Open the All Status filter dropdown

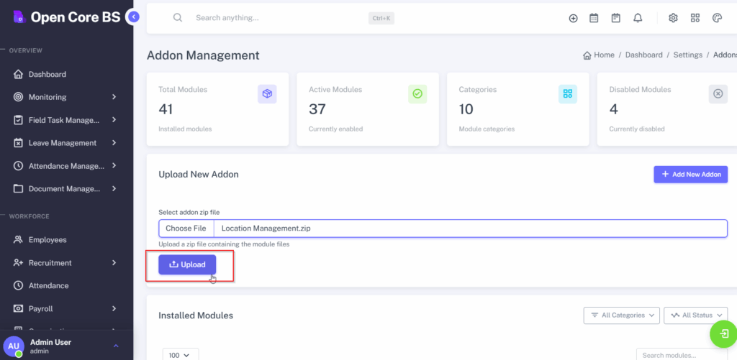click(x=695, y=315)
